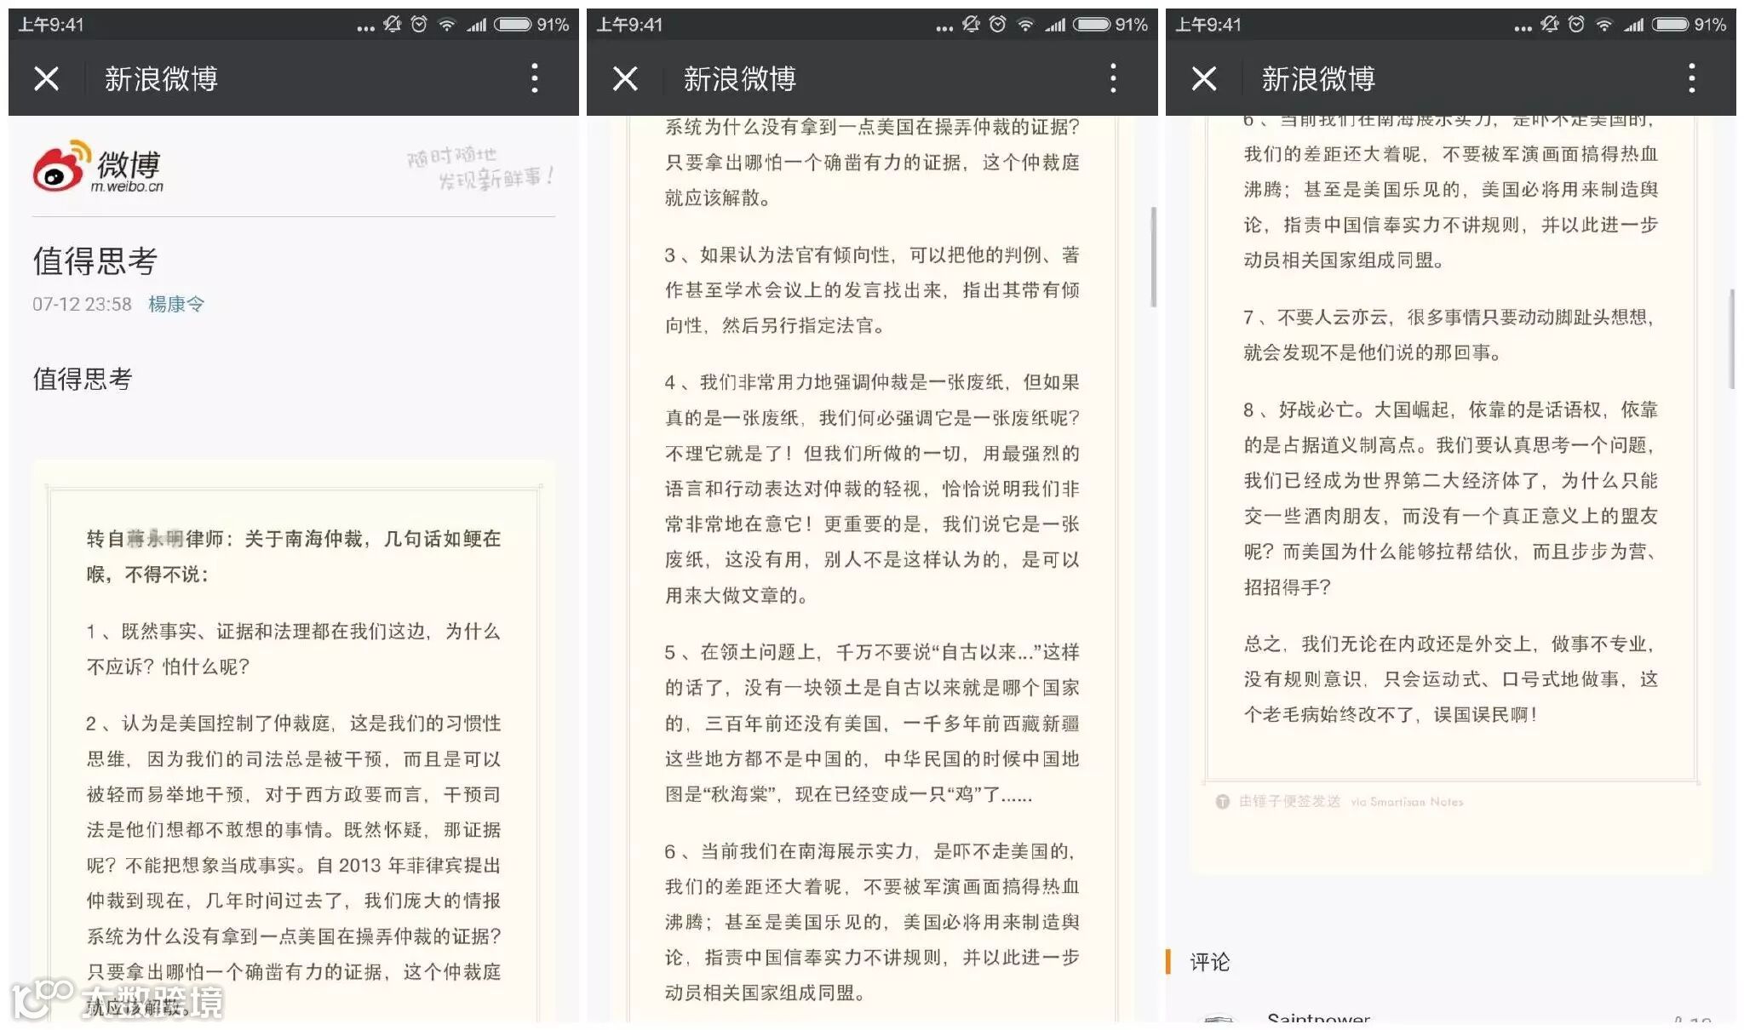Open three-dot menu in left panel
1744x1030 pixels.
coord(534,78)
